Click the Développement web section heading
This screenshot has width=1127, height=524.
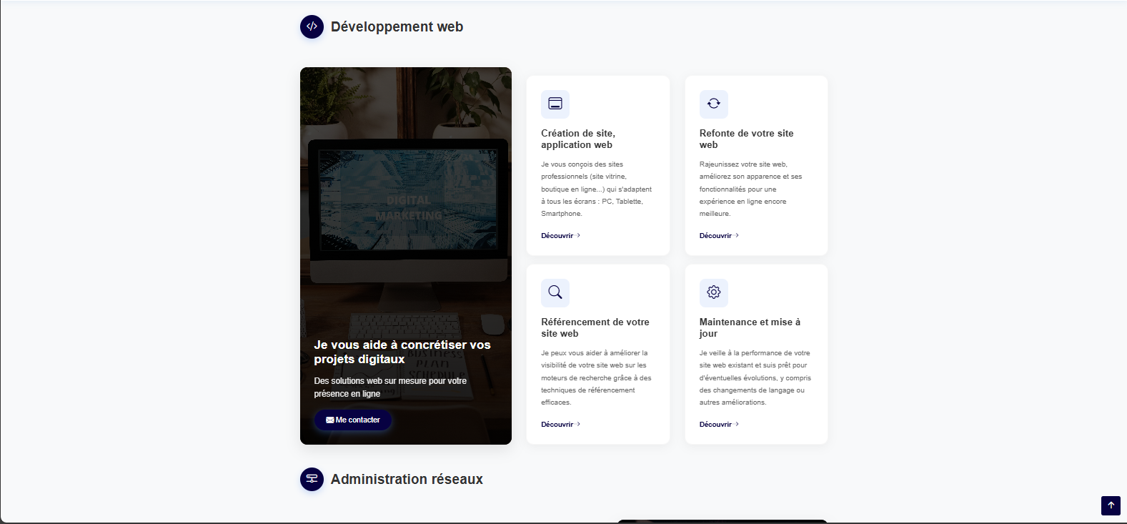coord(397,27)
